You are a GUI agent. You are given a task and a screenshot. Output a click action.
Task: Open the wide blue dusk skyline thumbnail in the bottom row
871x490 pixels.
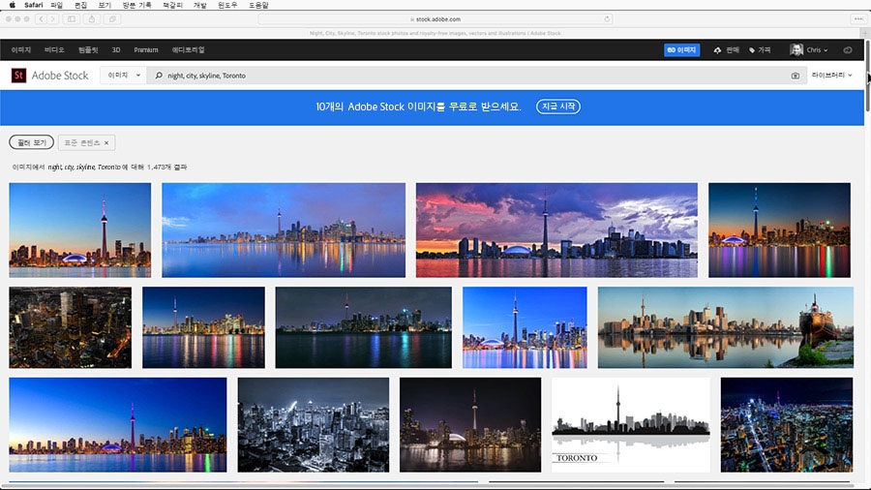pos(118,425)
